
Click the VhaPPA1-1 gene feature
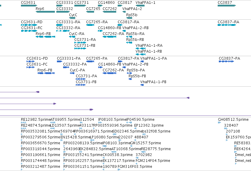(x=140, y=6)
